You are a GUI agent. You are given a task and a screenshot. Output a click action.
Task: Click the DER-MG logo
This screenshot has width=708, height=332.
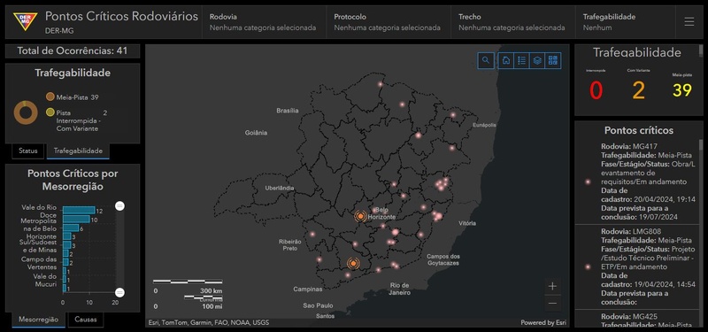pos(26,21)
